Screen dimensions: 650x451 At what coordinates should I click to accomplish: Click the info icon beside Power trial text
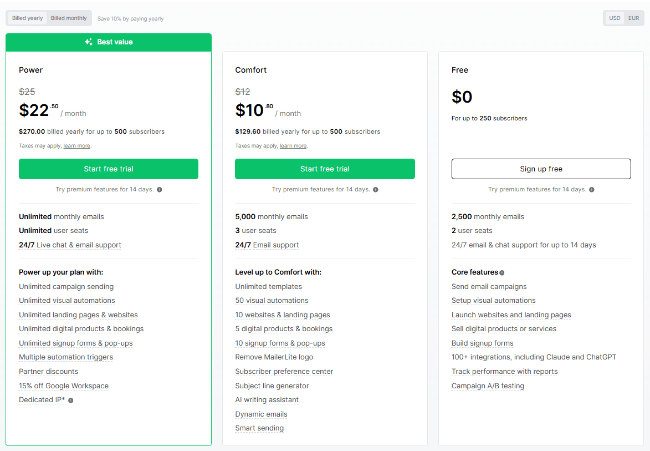(x=159, y=190)
